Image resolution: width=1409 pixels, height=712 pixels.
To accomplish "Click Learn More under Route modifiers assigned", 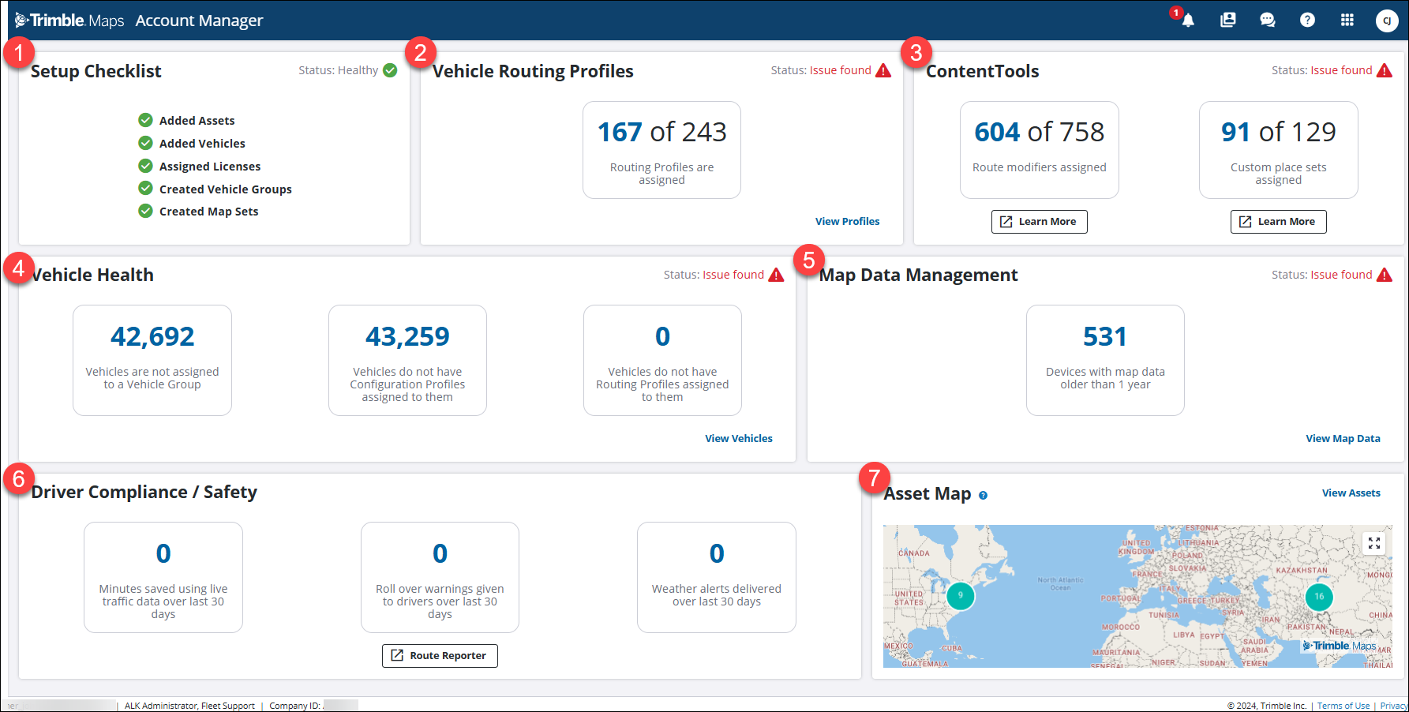I will coord(1039,222).
